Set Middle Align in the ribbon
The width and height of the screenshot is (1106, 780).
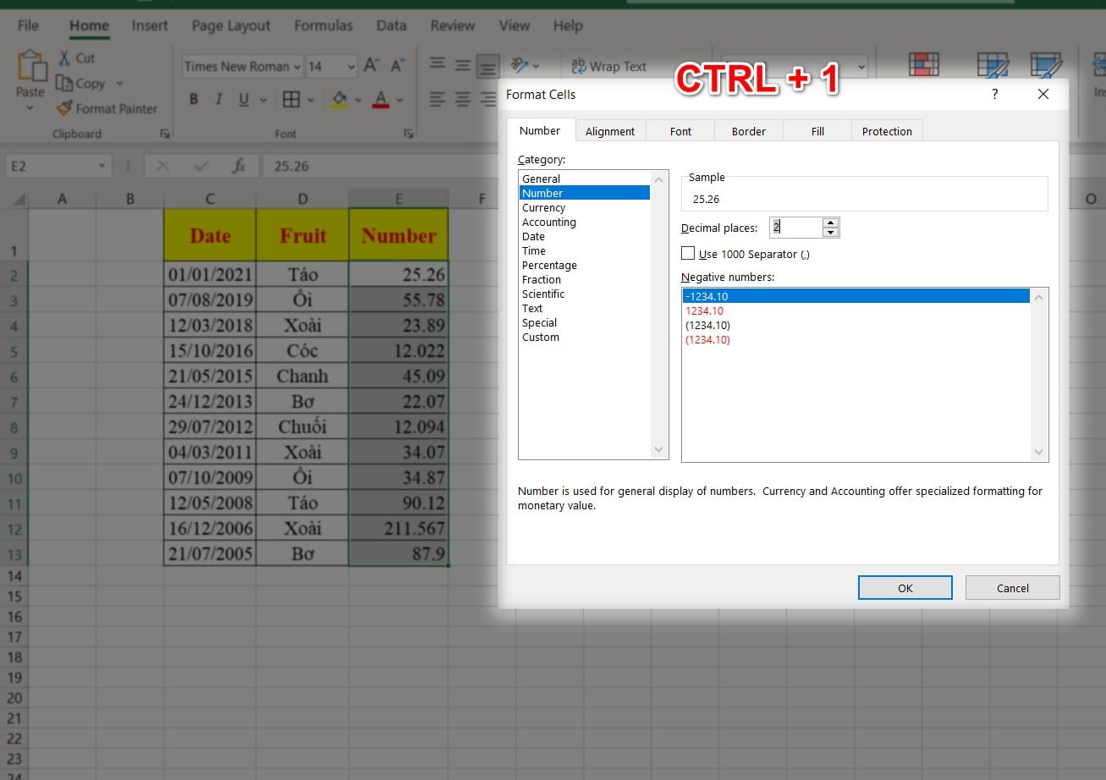click(x=463, y=66)
